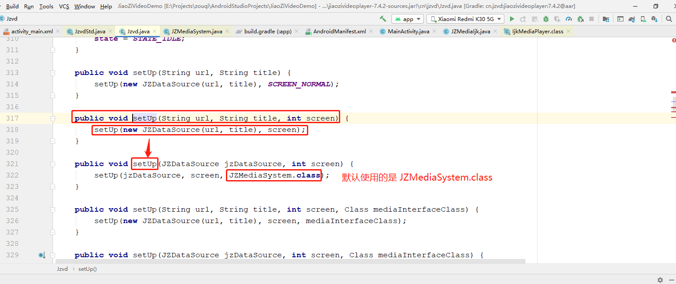Open the Tools menu

point(46,6)
